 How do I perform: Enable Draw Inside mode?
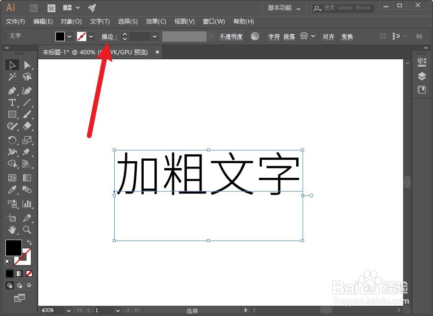(29, 285)
